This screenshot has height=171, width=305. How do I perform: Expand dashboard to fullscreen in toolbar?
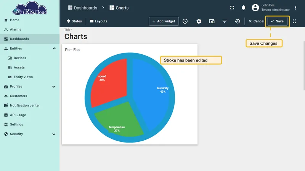[294, 21]
